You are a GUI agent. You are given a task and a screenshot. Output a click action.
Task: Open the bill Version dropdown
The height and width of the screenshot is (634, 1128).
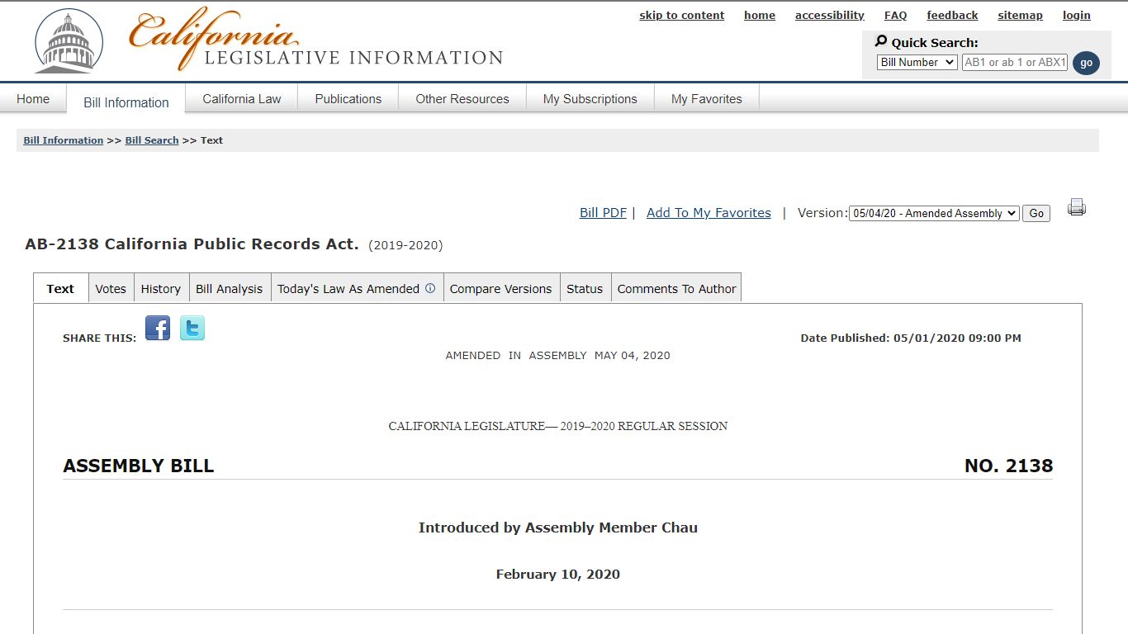tap(934, 213)
